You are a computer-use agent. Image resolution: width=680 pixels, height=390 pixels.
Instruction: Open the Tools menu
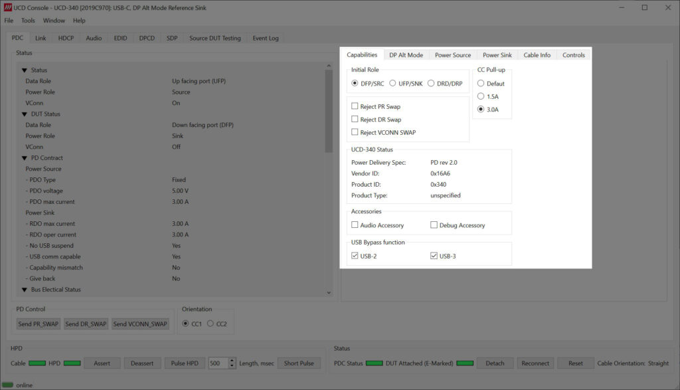point(28,21)
